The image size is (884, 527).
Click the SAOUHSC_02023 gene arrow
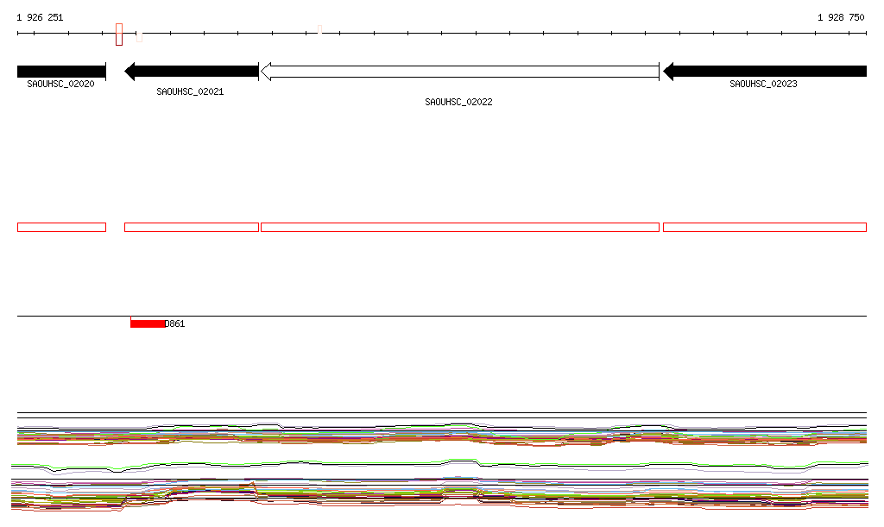(765, 72)
